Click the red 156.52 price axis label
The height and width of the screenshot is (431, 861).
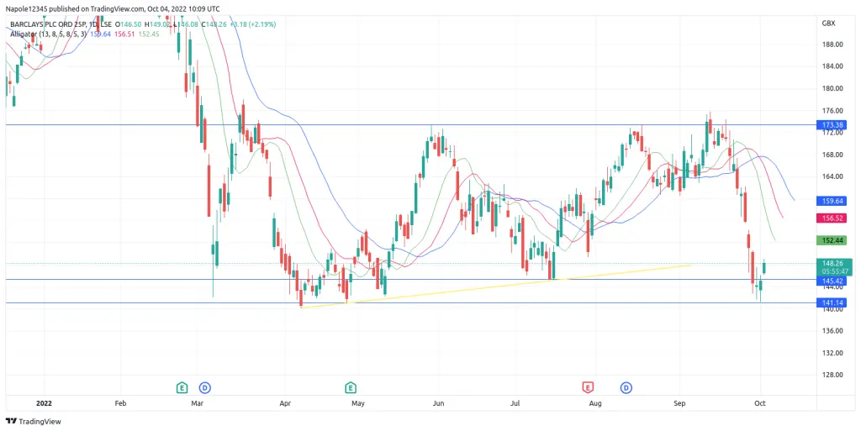point(832,218)
